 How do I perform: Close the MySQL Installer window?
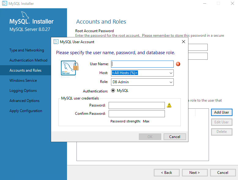click(232, 3)
